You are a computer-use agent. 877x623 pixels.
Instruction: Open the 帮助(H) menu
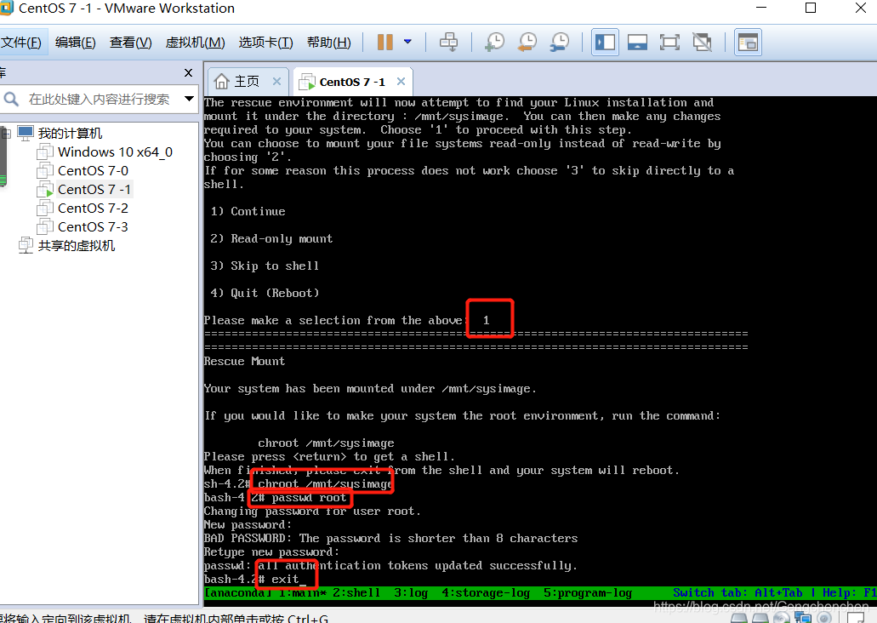point(329,43)
